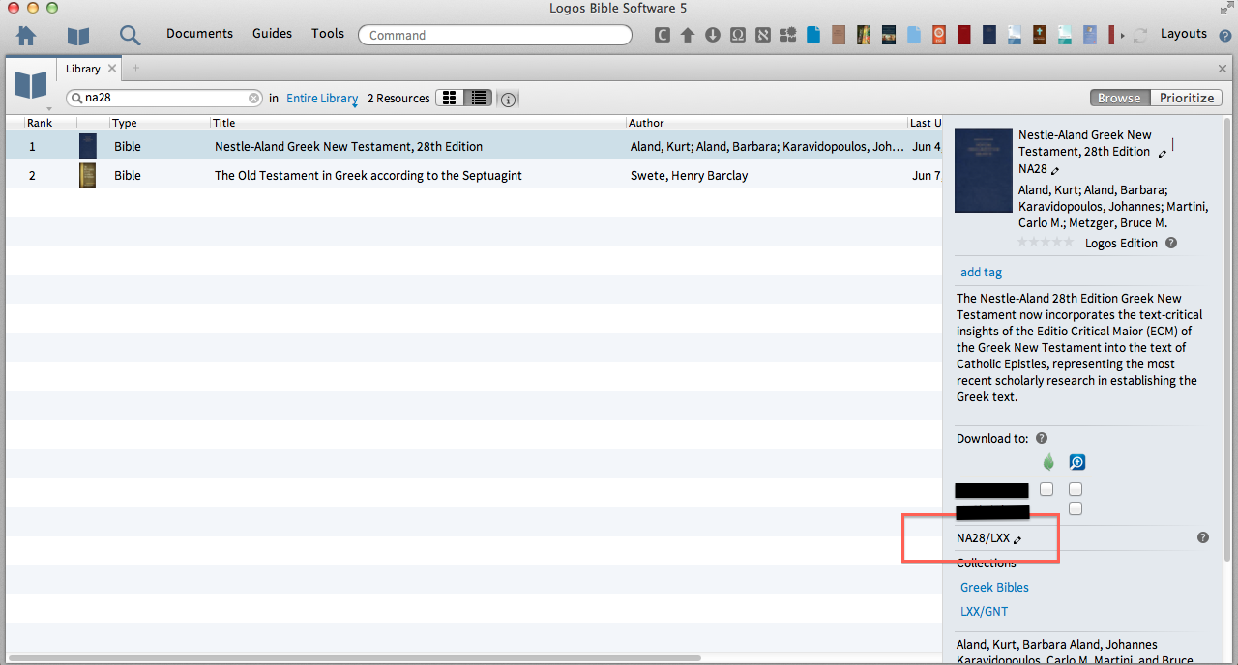Open the Omega Greek shortcut icon
The image size is (1238, 665).
tap(737, 35)
